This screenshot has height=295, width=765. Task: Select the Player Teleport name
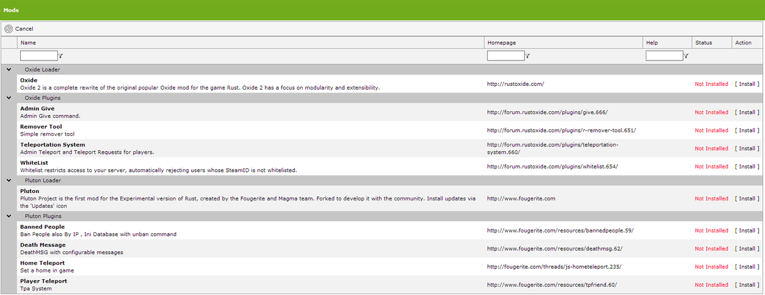(43, 281)
